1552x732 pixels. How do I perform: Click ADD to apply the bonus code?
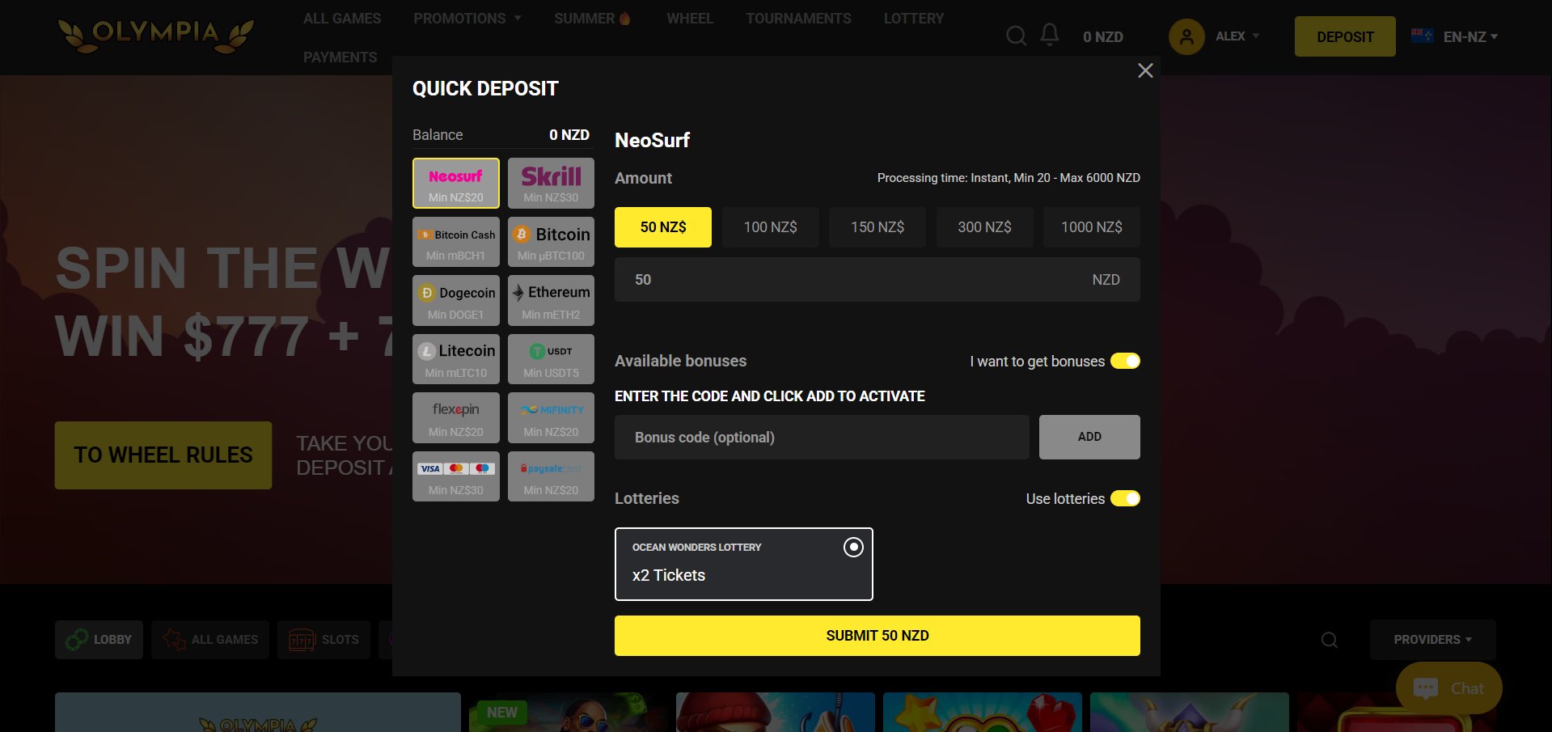(1089, 437)
